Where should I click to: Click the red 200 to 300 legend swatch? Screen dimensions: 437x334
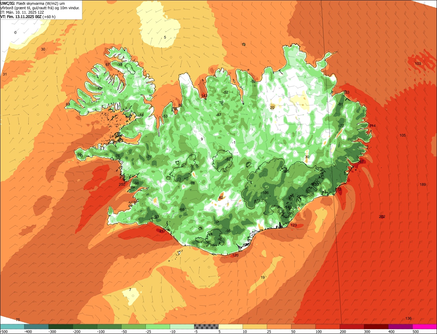pyautogui.click(x=351, y=326)
